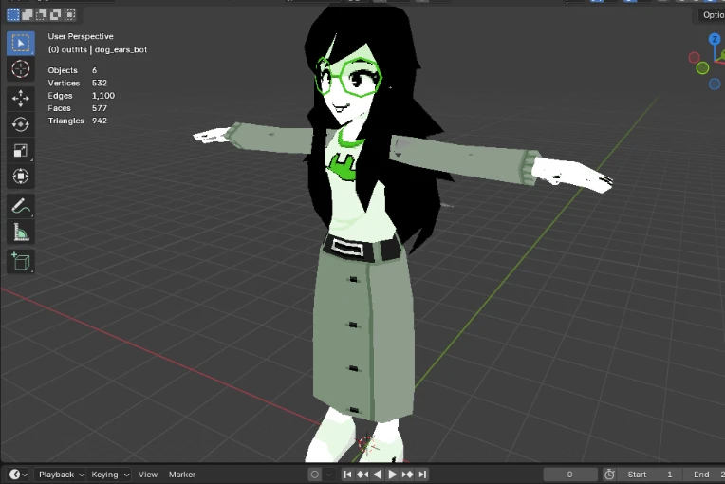This screenshot has width=725, height=484.
Task: Set selection mode to intersect
Action: (x=70, y=15)
